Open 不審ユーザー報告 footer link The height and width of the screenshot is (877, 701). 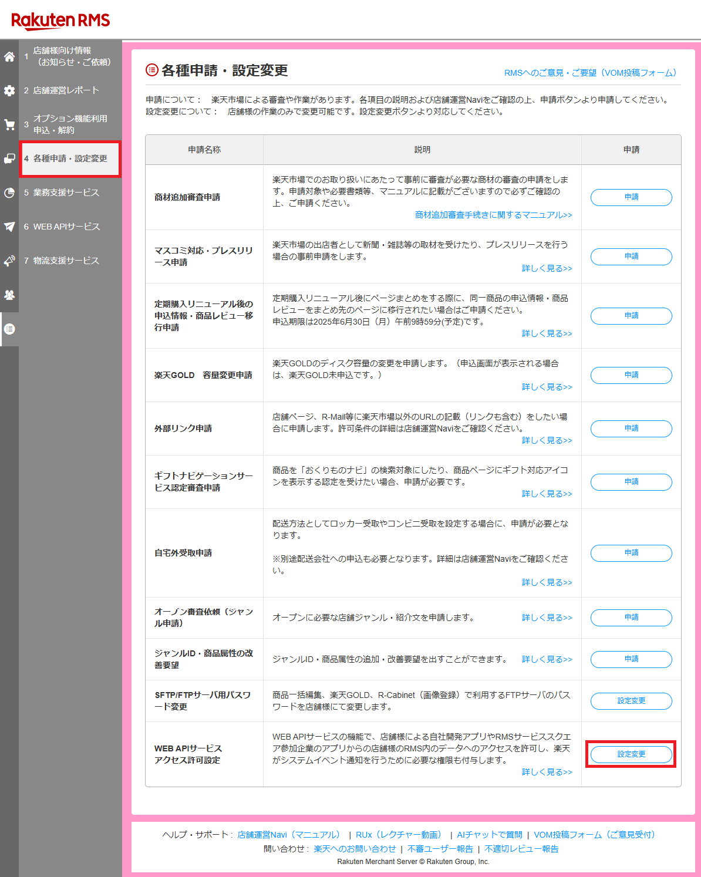pos(440,849)
